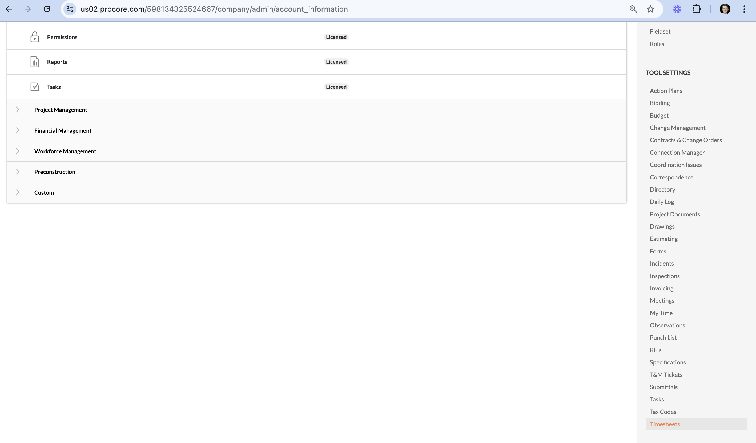The width and height of the screenshot is (756, 443).
Task: Click the browser profile avatar icon
Action: pyautogui.click(x=725, y=9)
